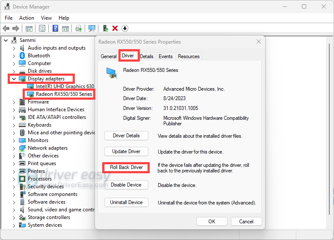The height and width of the screenshot is (240, 334).
Task: Click Uninstall Device button
Action: 126,202
